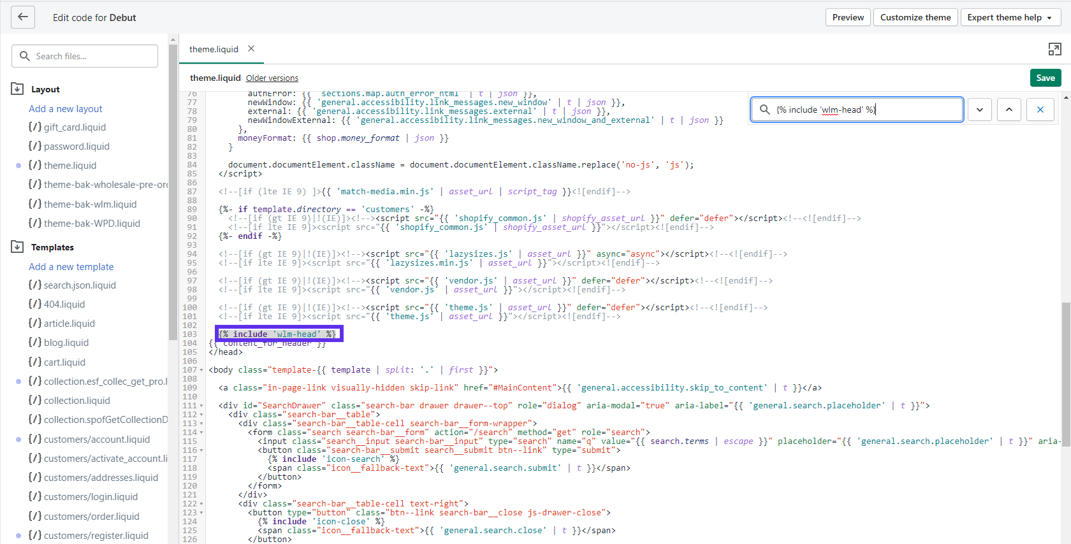The width and height of the screenshot is (1071, 544).
Task: Open customers/activate_account template
Action: coord(98,459)
